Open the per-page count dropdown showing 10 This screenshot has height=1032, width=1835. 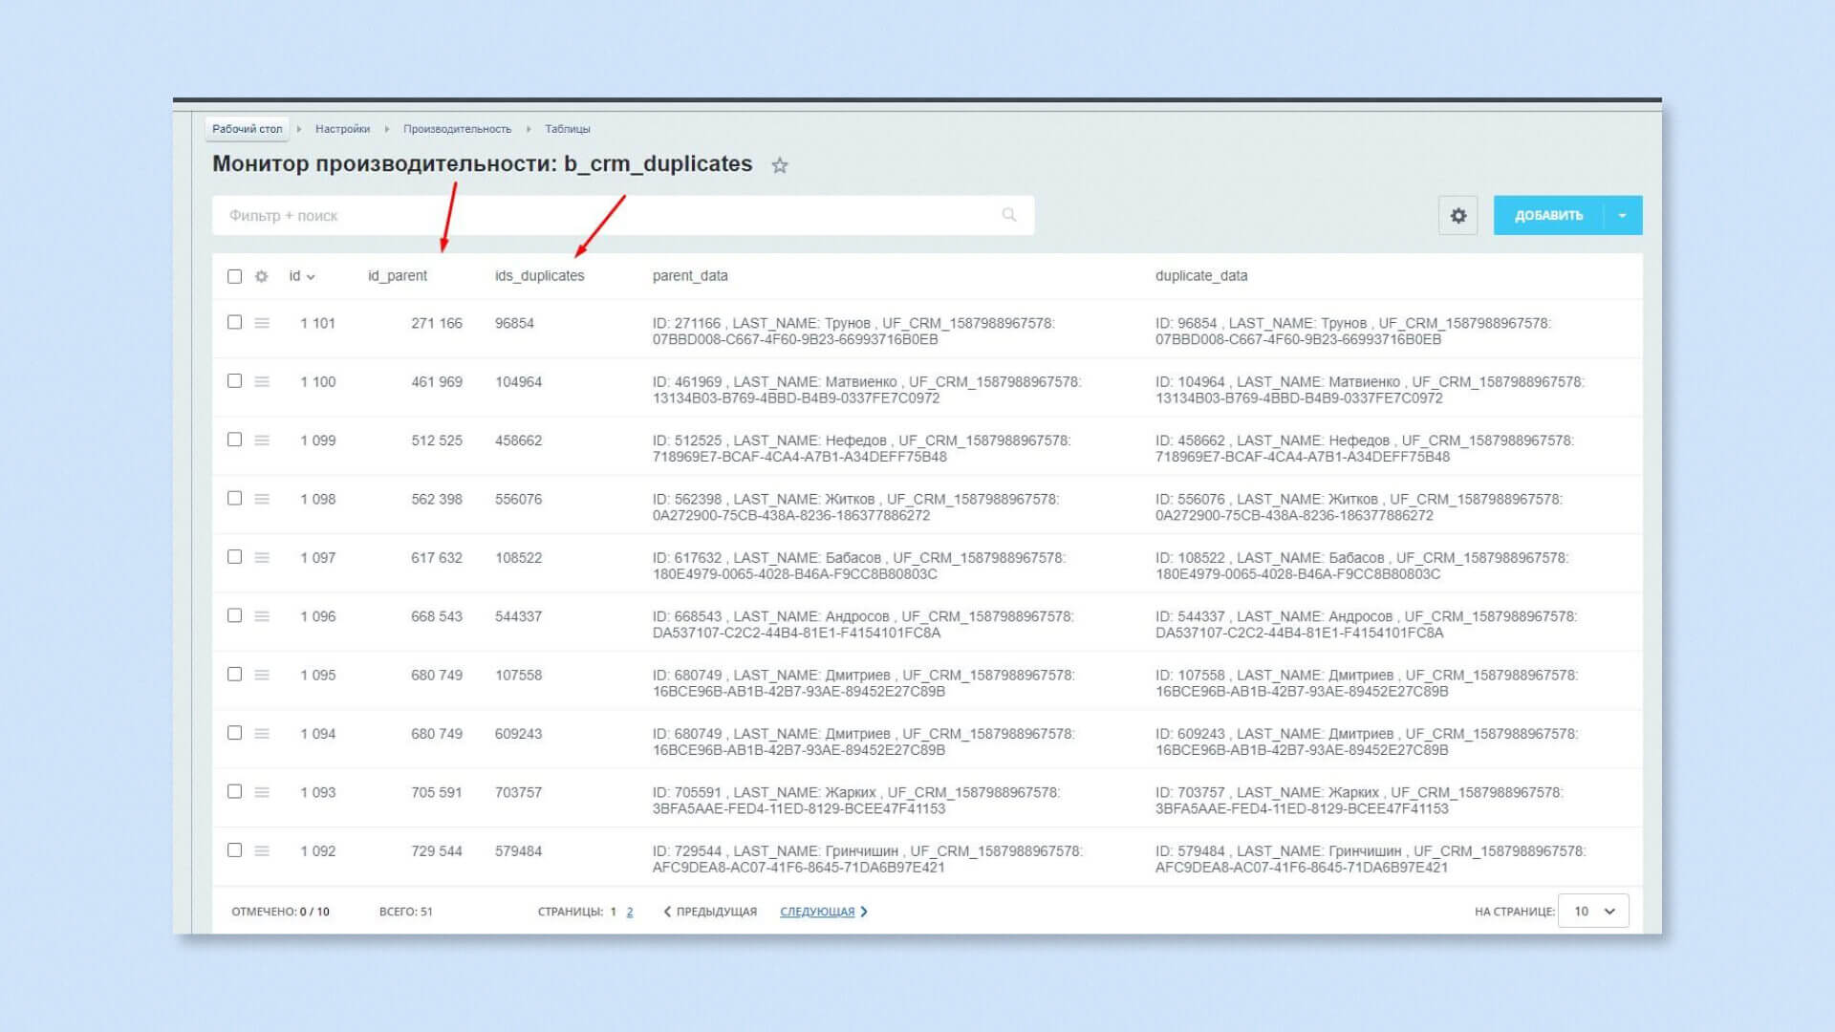pos(1593,911)
